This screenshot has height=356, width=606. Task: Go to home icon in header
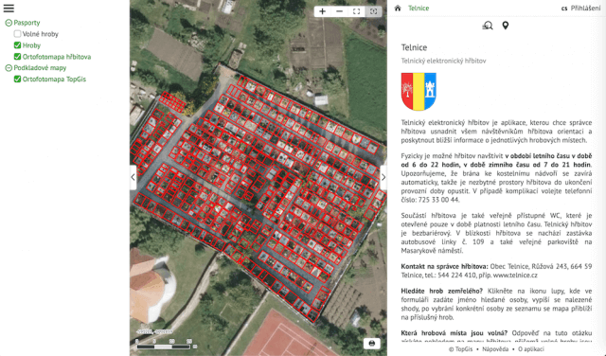pyautogui.click(x=398, y=9)
